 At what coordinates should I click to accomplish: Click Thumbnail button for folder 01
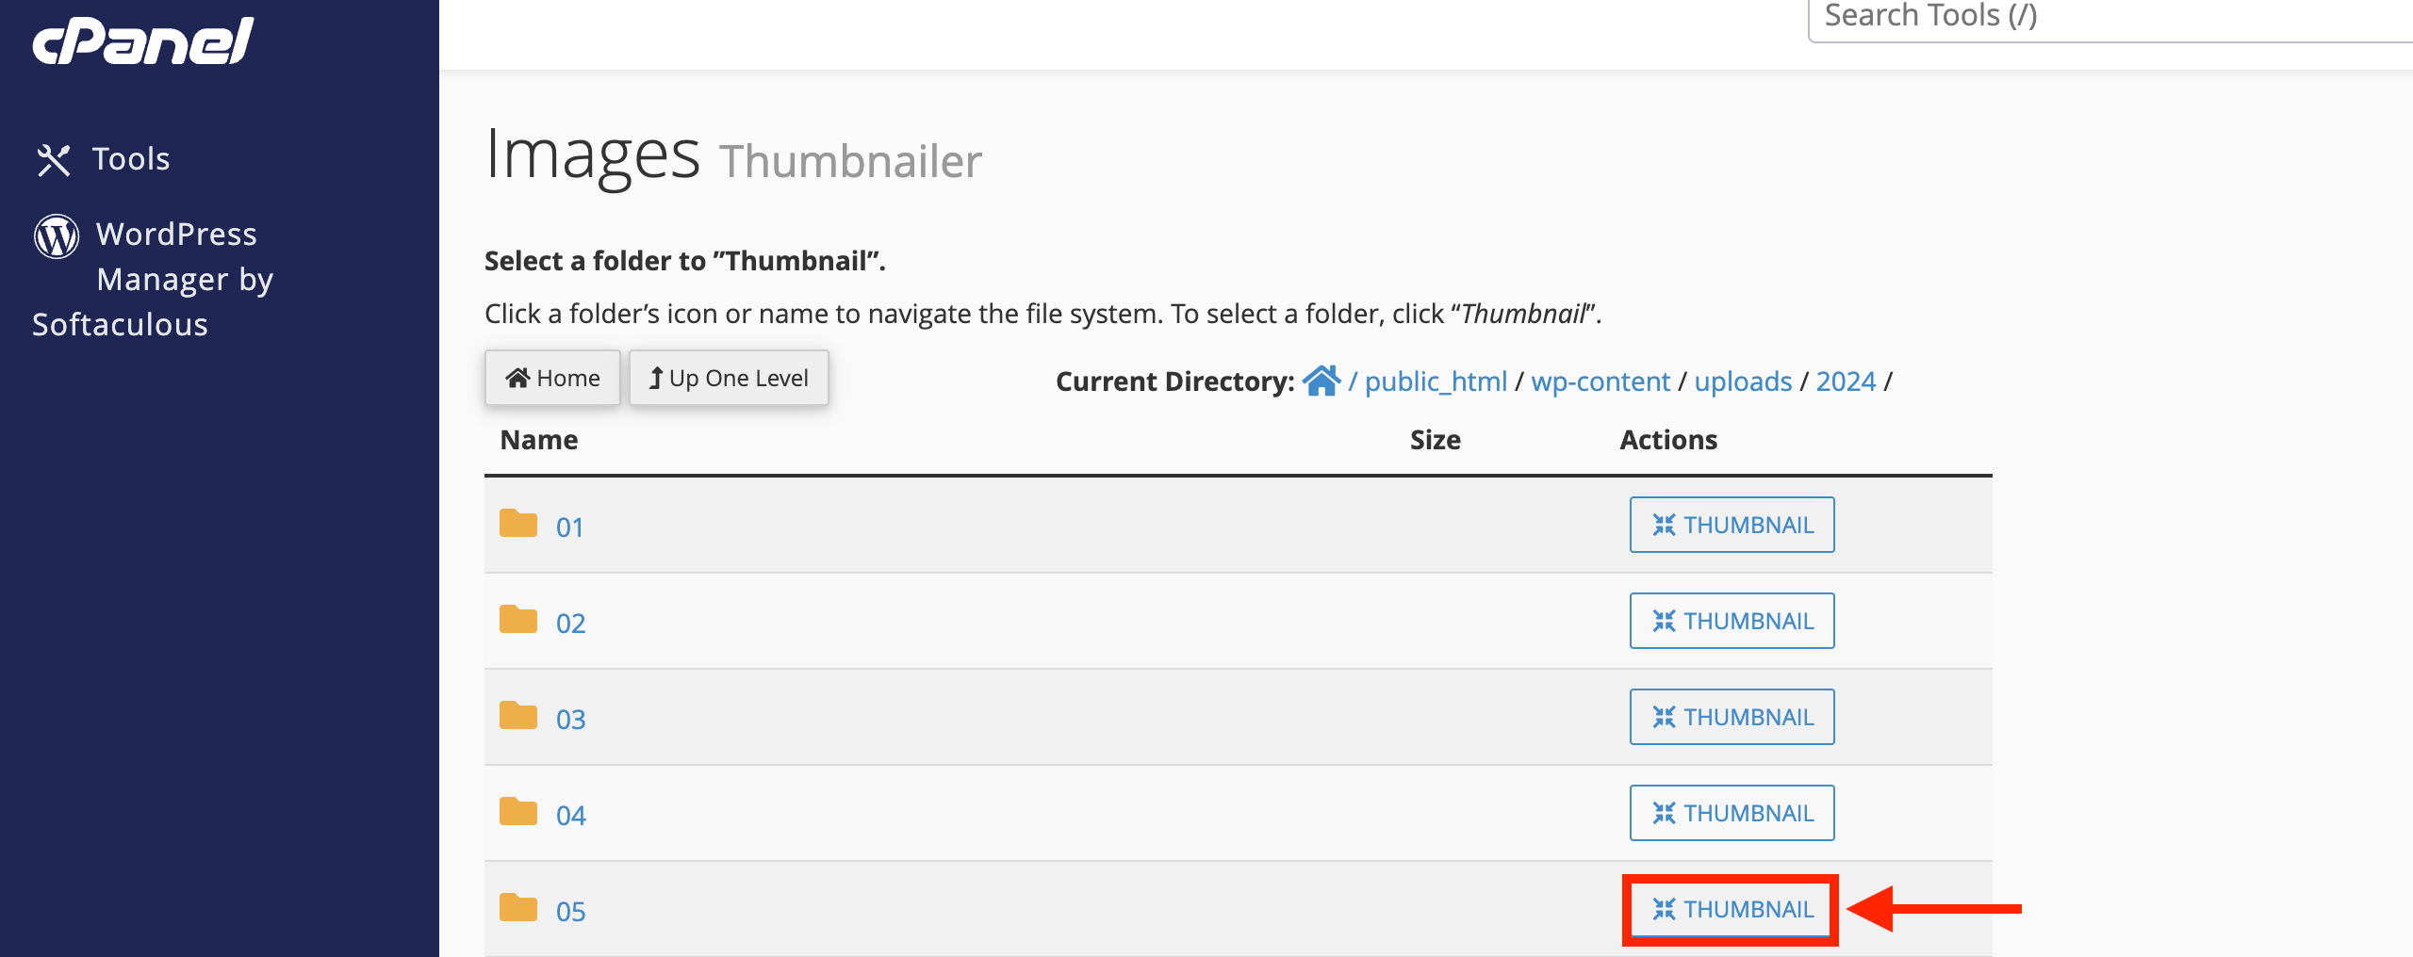1732,525
